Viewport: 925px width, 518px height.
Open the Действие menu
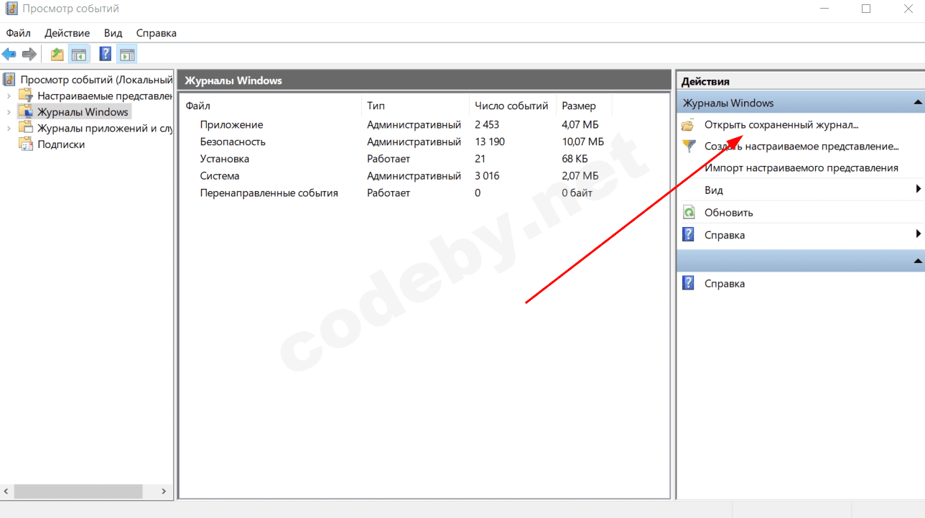click(x=67, y=33)
